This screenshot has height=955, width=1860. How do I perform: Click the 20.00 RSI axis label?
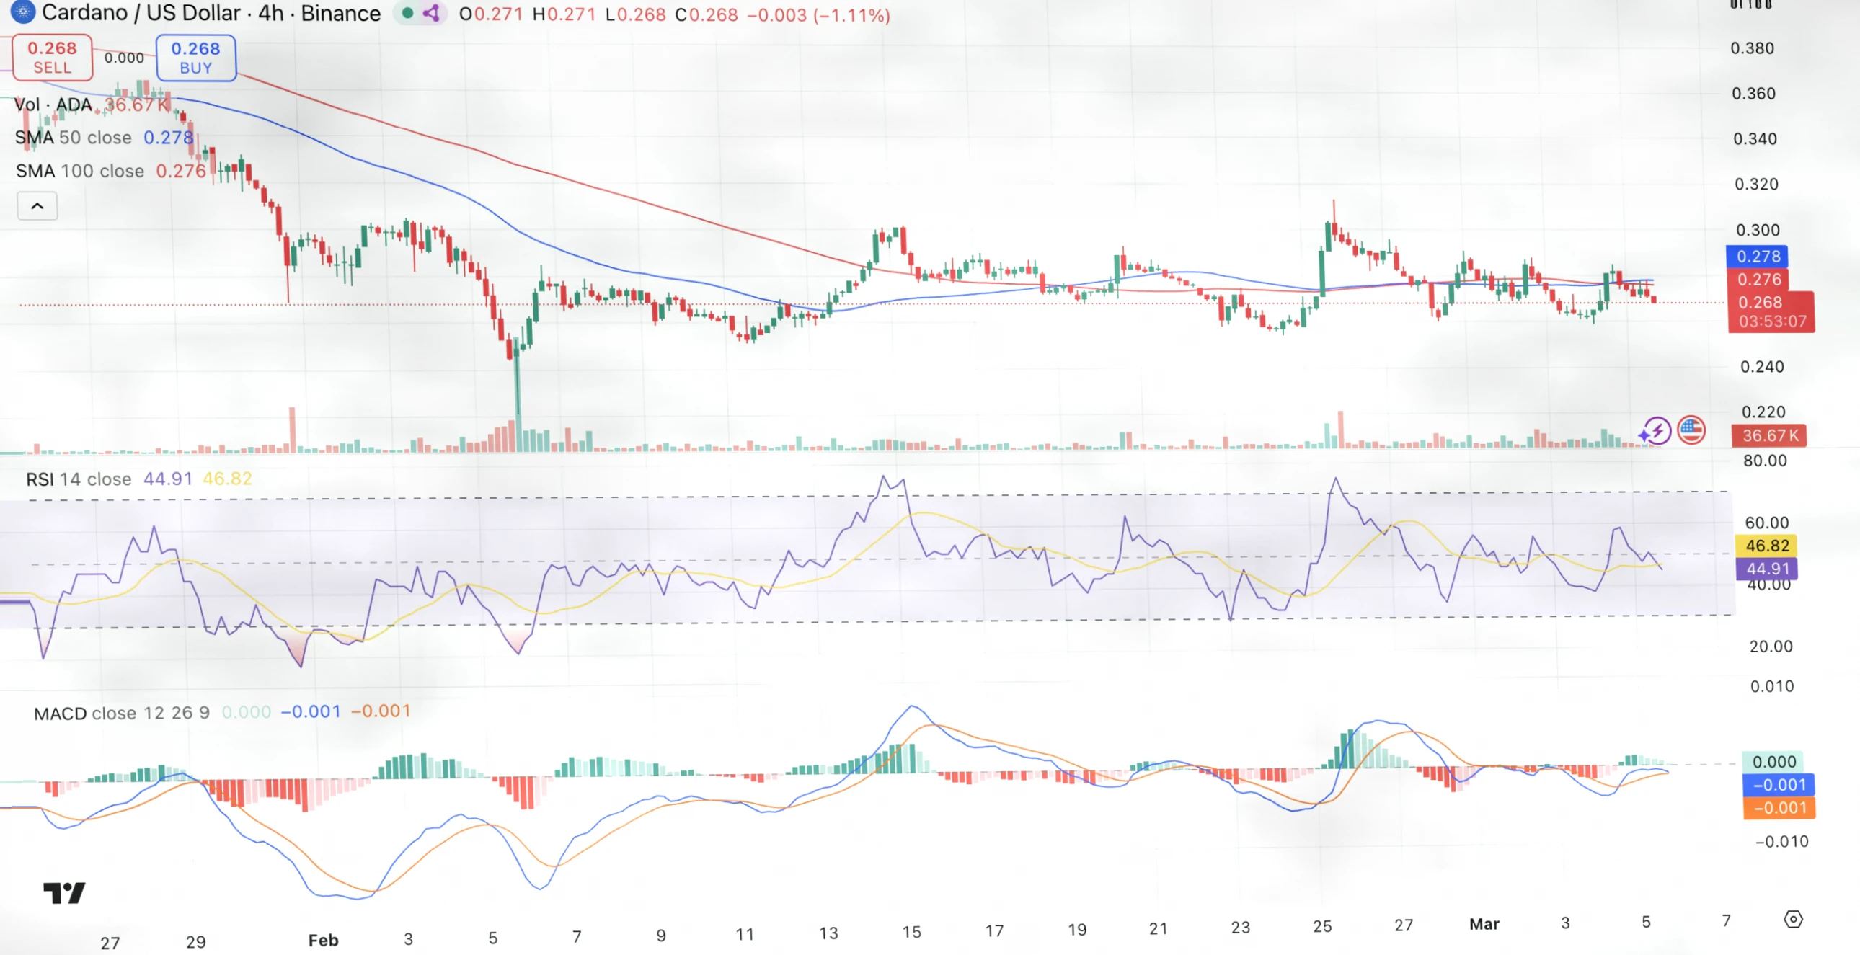[x=1771, y=646]
